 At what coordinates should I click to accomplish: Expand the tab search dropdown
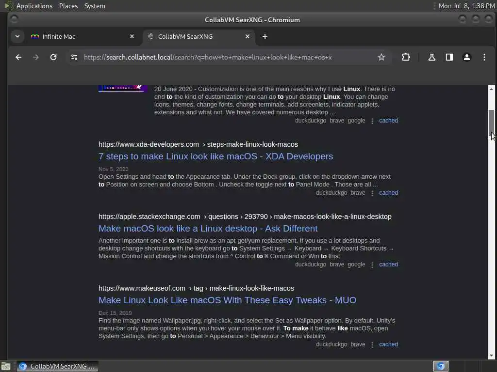(x=17, y=36)
